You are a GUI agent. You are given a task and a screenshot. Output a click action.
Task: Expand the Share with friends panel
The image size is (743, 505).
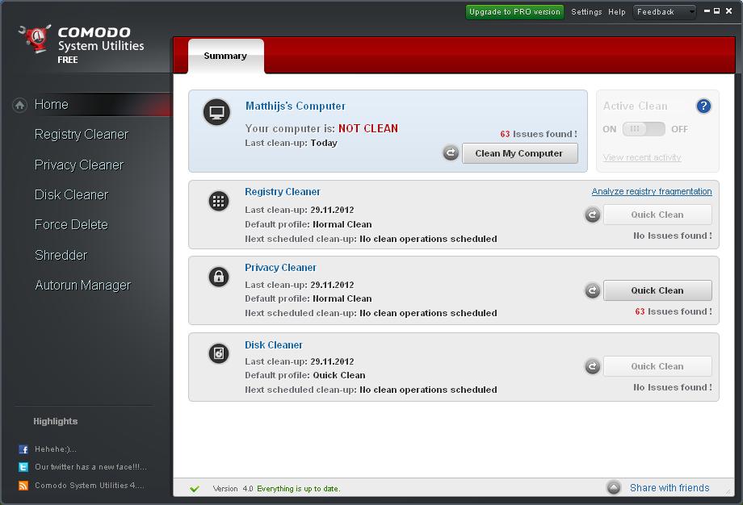[x=615, y=488]
